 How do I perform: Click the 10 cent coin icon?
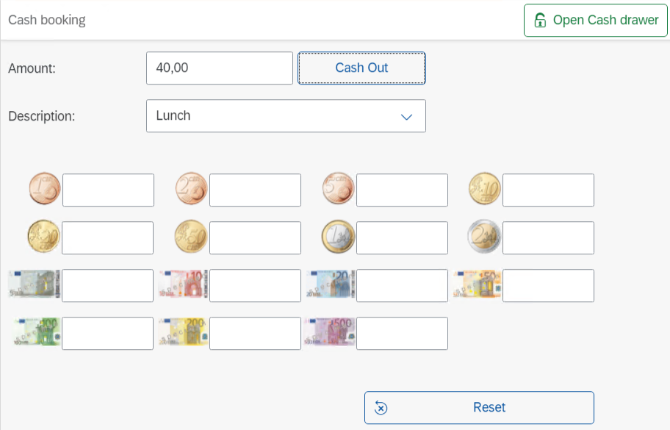point(485,190)
